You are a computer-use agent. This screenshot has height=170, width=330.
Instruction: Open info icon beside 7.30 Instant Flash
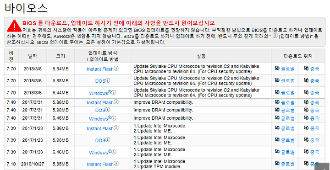pyautogui.click(x=116, y=128)
